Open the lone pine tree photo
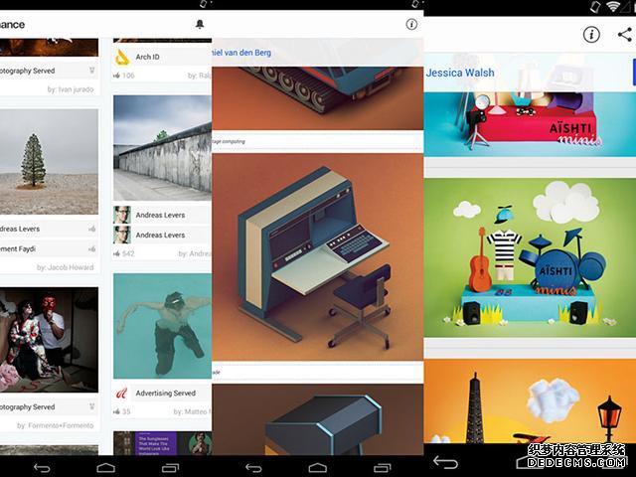Viewport: 636px width, 477px height. click(x=49, y=161)
